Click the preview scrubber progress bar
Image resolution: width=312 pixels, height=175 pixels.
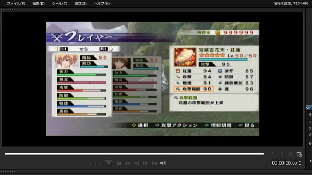pyautogui.click(x=134, y=154)
